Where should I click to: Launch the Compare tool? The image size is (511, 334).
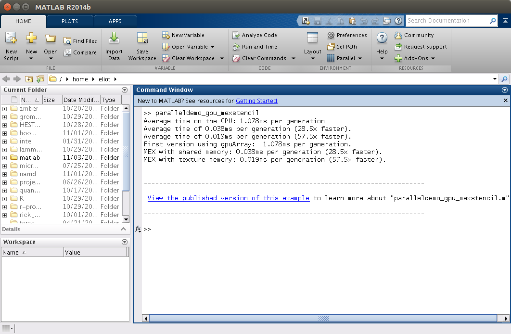[80, 52]
